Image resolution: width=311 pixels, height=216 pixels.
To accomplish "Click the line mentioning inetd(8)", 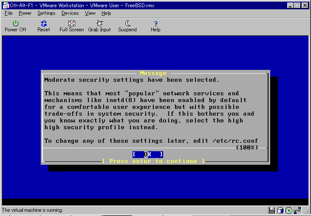I will [x=145, y=100].
